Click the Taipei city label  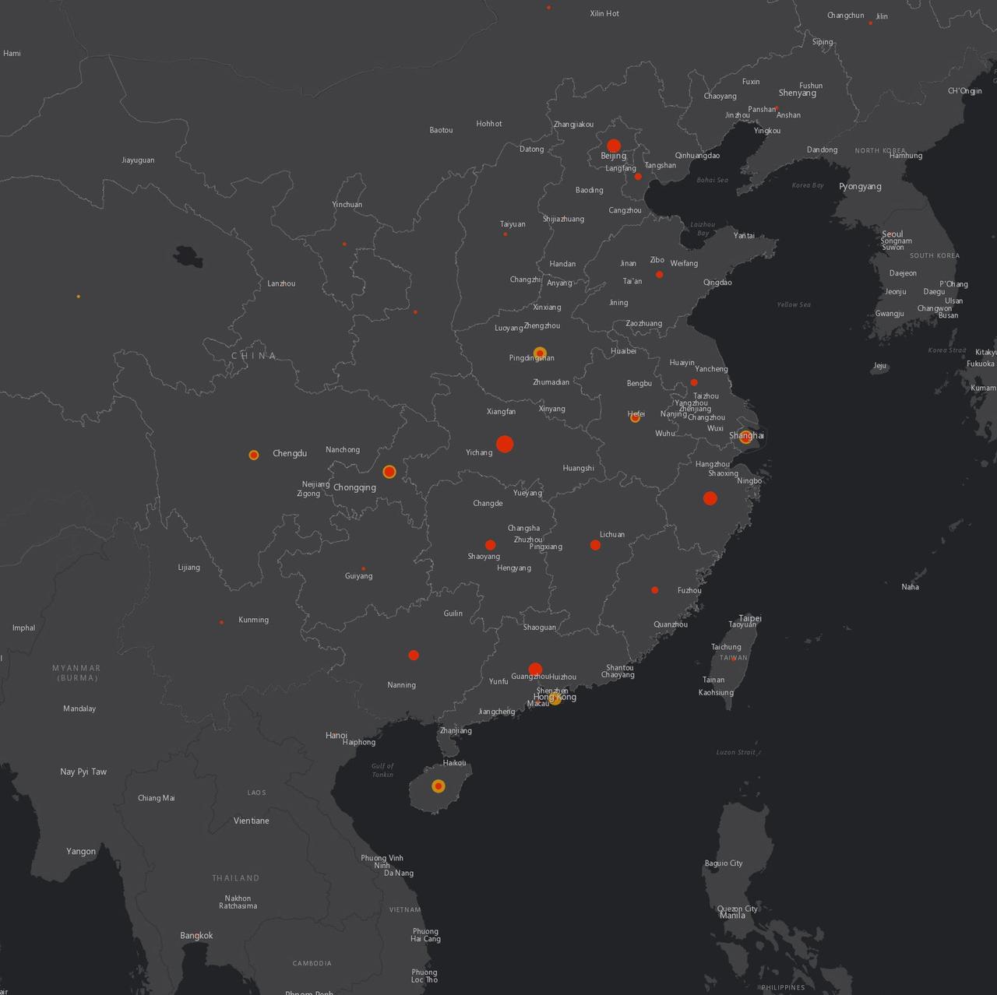[x=750, y=618]
